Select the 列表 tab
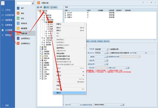Image resolution: width=158 pixels, height=108 pixels. point(66,7)
